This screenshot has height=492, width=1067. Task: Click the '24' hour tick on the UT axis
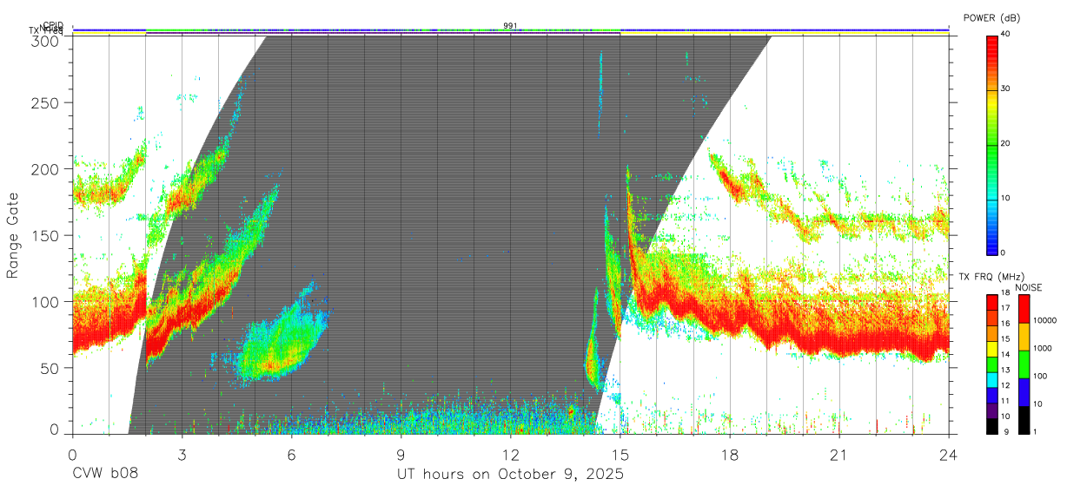949,454
